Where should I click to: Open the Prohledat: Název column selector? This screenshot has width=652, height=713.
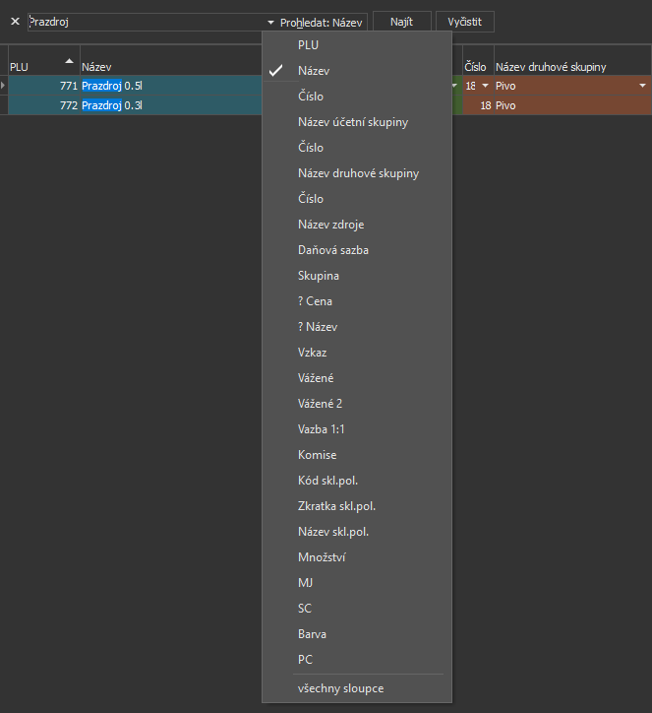point(323,22)
